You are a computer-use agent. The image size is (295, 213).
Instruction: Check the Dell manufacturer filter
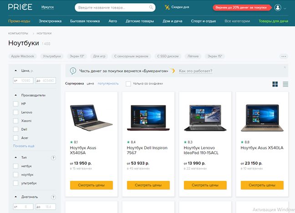pyautogui.click(x=15, y=129)
